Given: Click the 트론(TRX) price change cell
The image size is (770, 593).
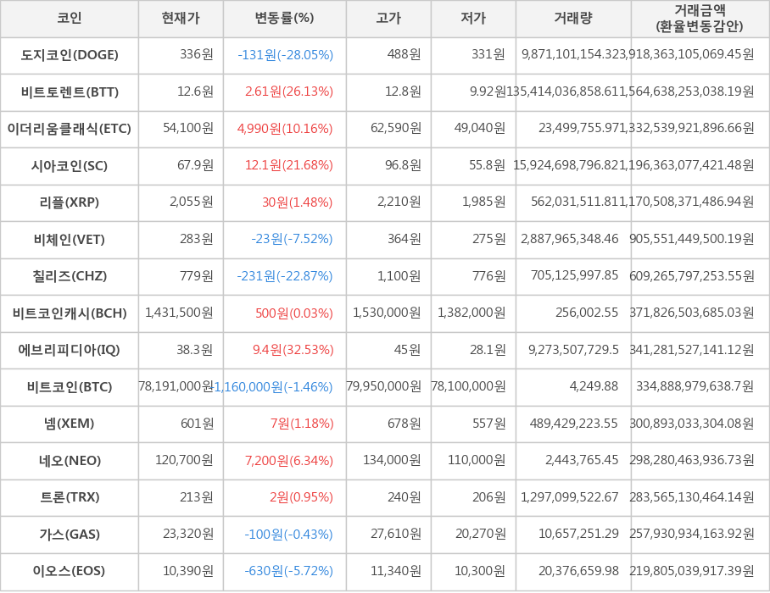Looking at the screenshot, I should click(x=284, y=497).
